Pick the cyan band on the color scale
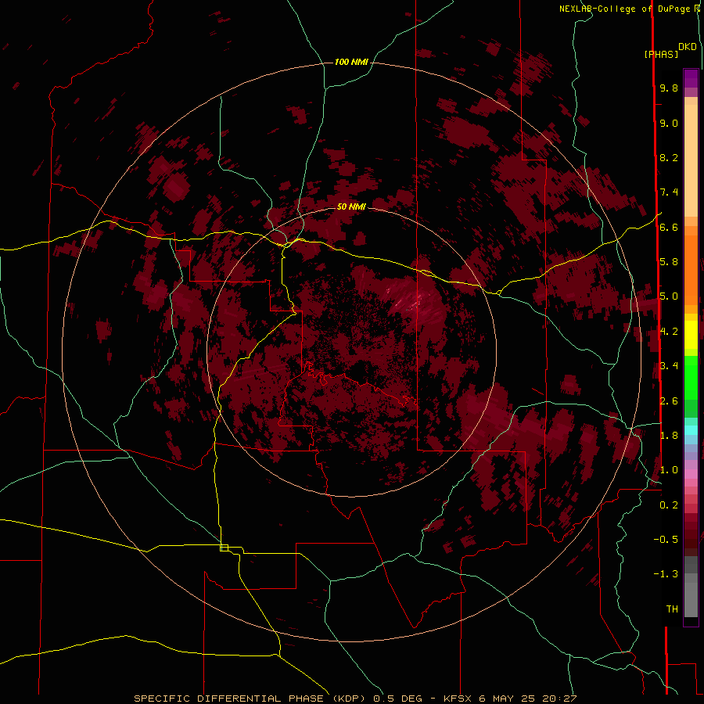 691,429
